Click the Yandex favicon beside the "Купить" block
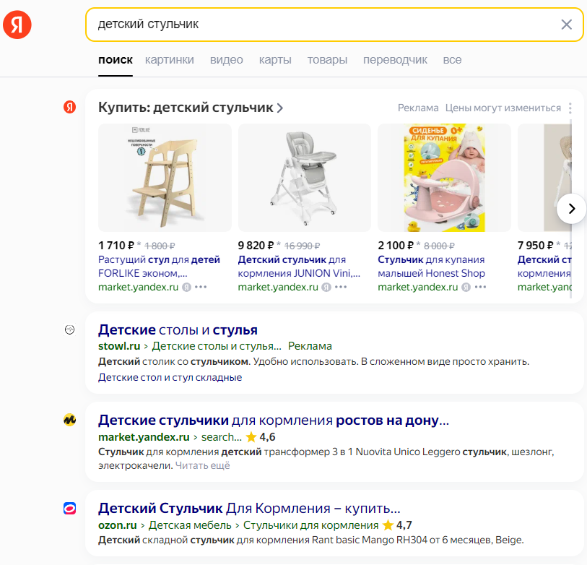 [69, 107]
